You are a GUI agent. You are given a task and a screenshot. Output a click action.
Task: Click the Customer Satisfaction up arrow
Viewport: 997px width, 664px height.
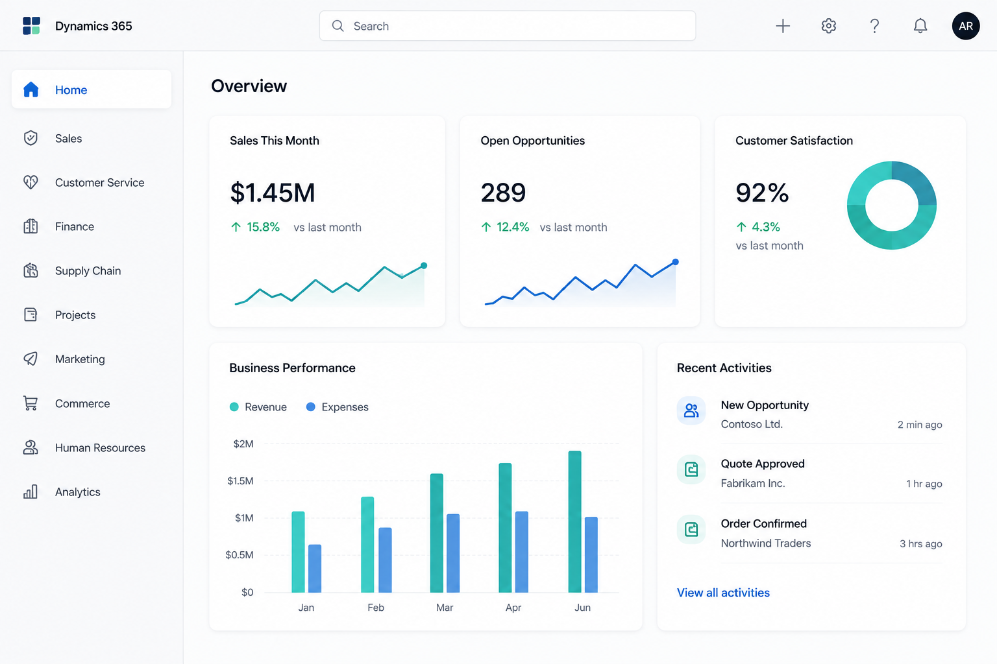click(741, 227)
